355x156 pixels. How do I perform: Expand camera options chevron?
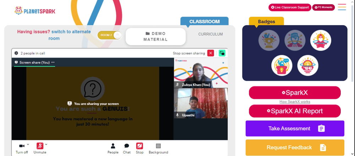click(28, 144)
